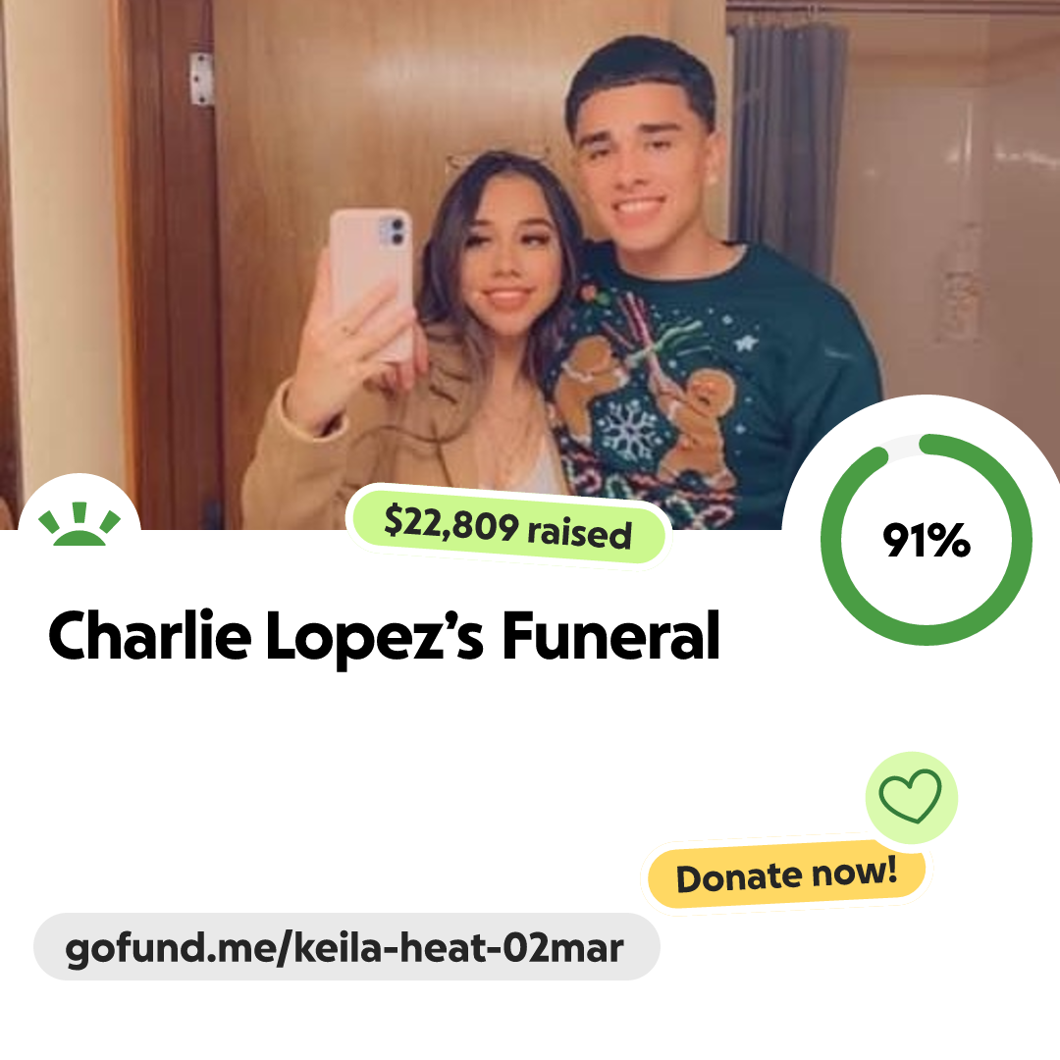
Task: Tap the green heart icon
Action: point(910,796)
